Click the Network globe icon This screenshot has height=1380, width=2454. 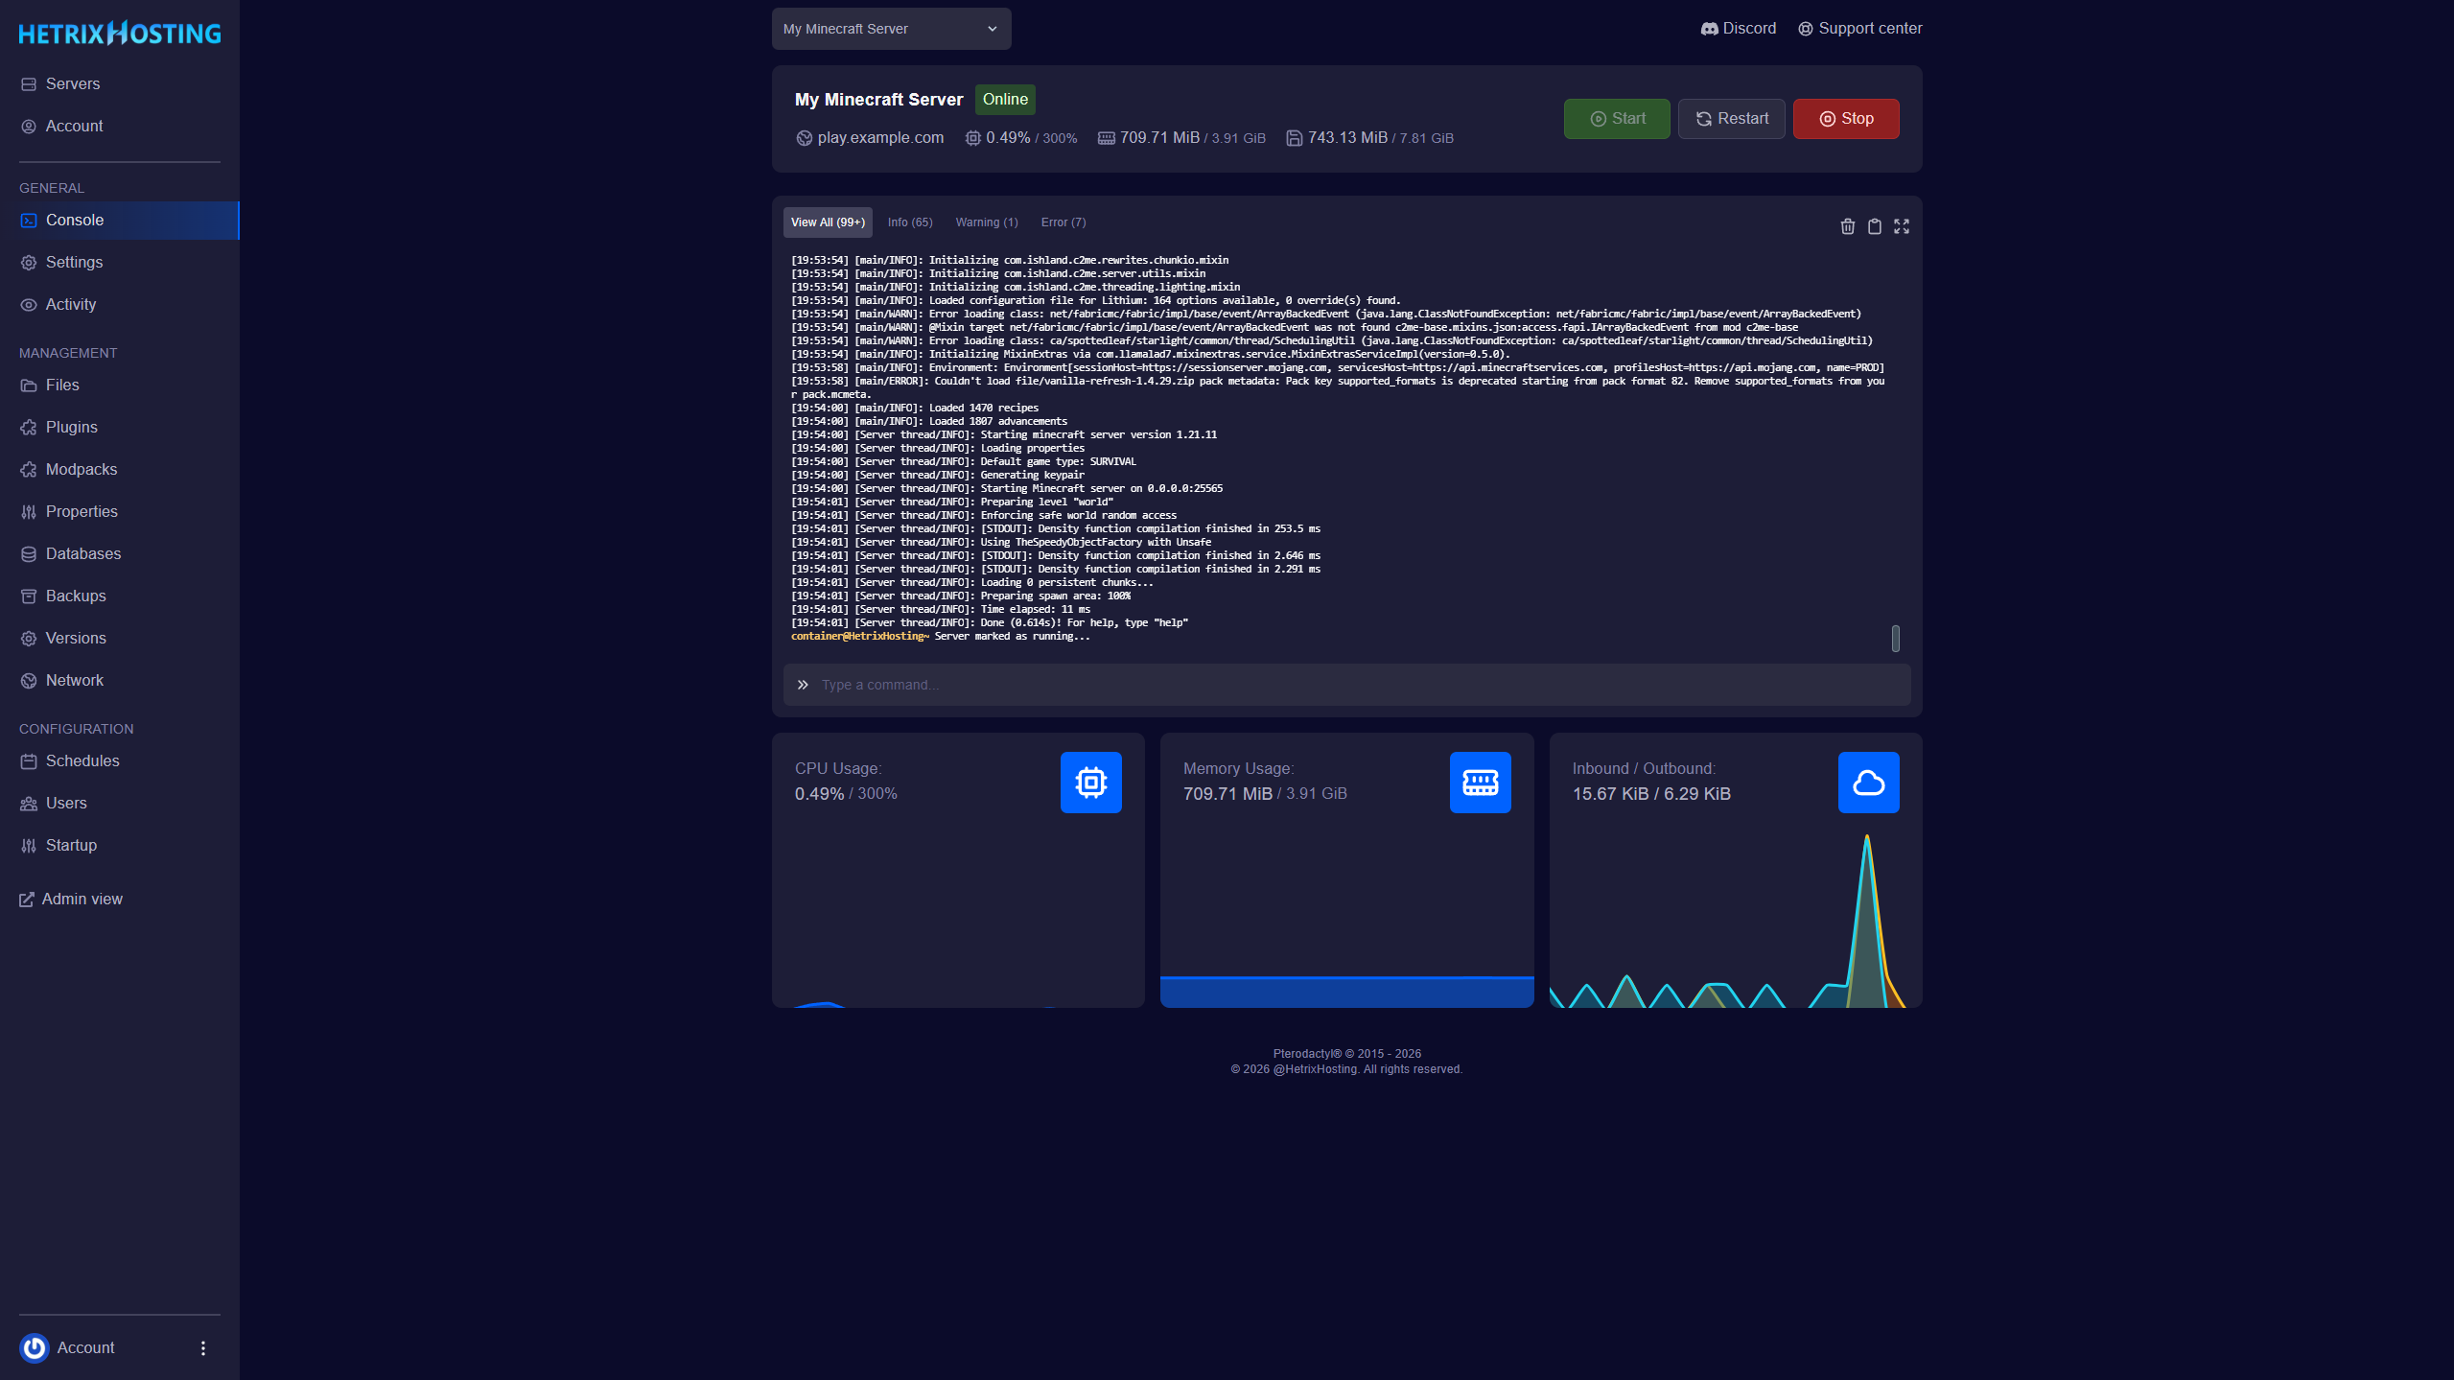click(29, 681)
